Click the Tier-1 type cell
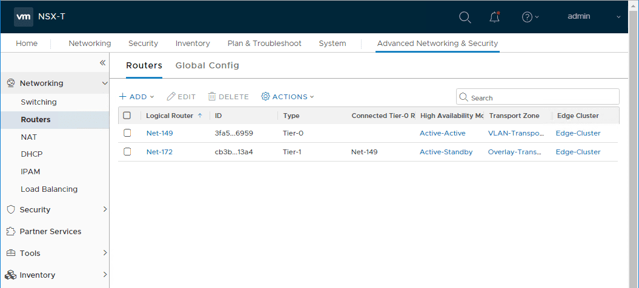The width and height of the screenshot is (639, 288). pos(293,152)
